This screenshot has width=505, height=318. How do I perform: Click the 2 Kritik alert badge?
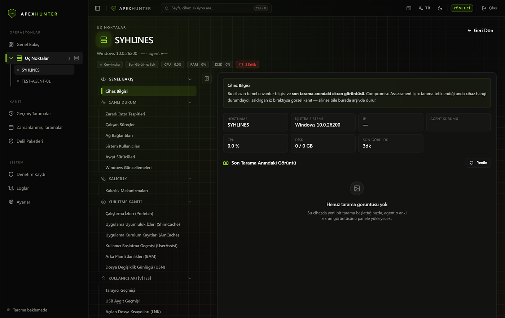click(x=247, y=65)
